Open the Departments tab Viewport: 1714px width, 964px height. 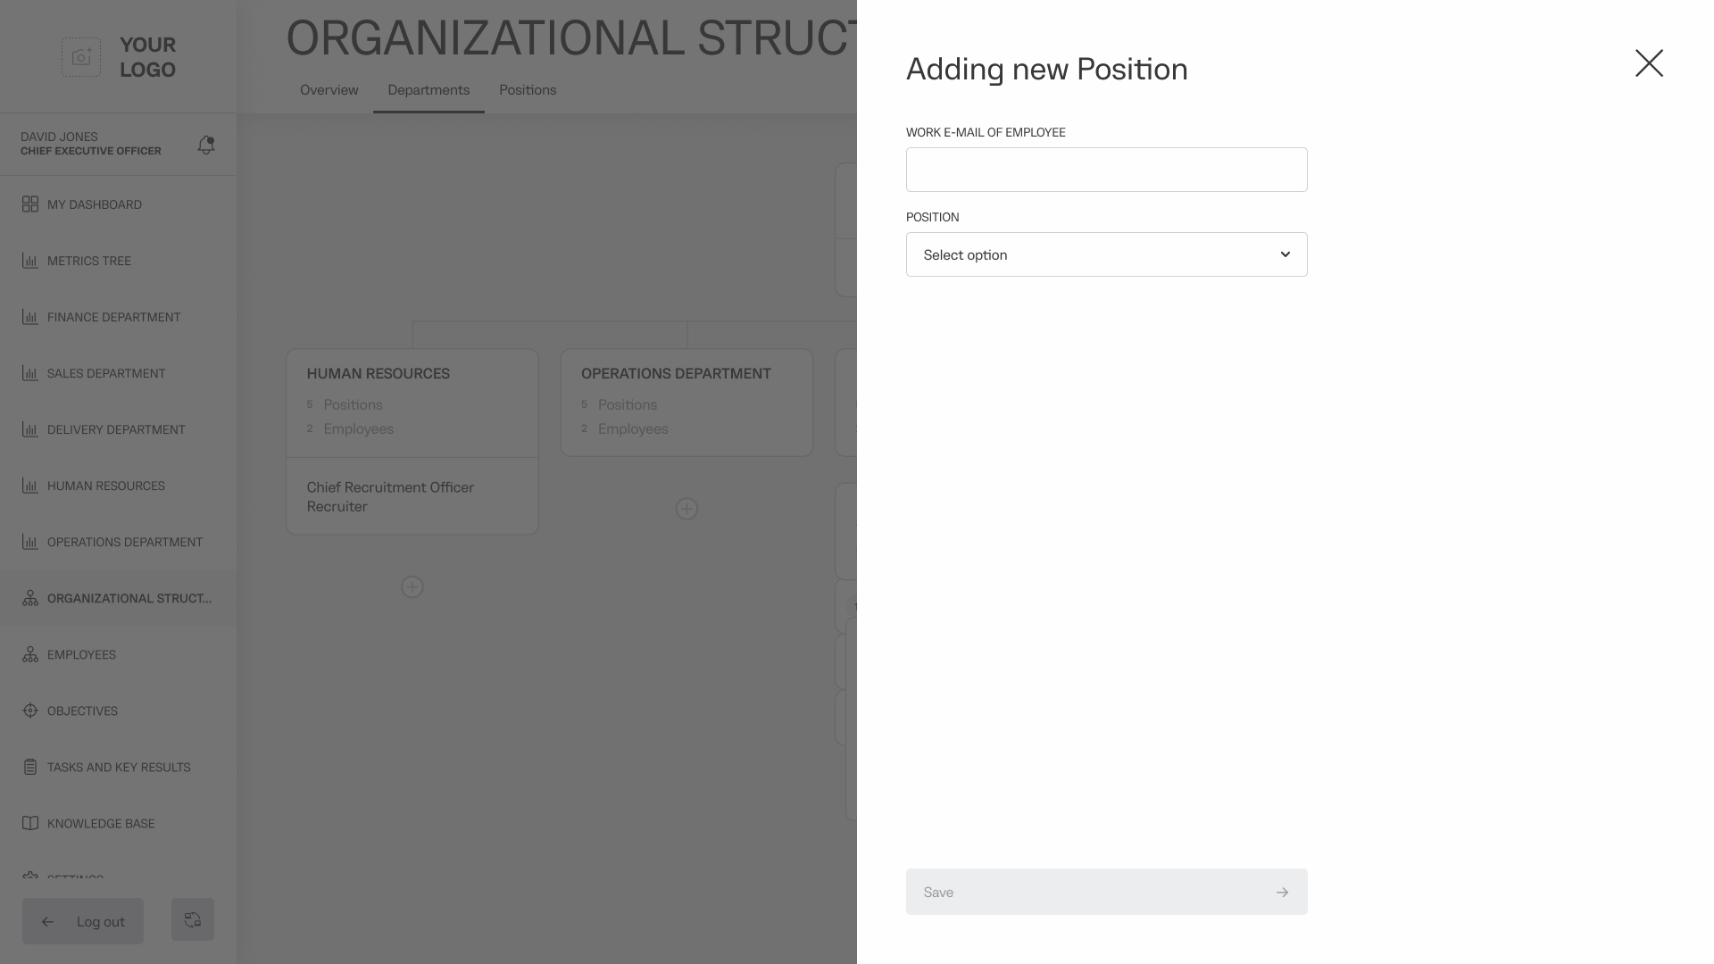pos(428,90)
